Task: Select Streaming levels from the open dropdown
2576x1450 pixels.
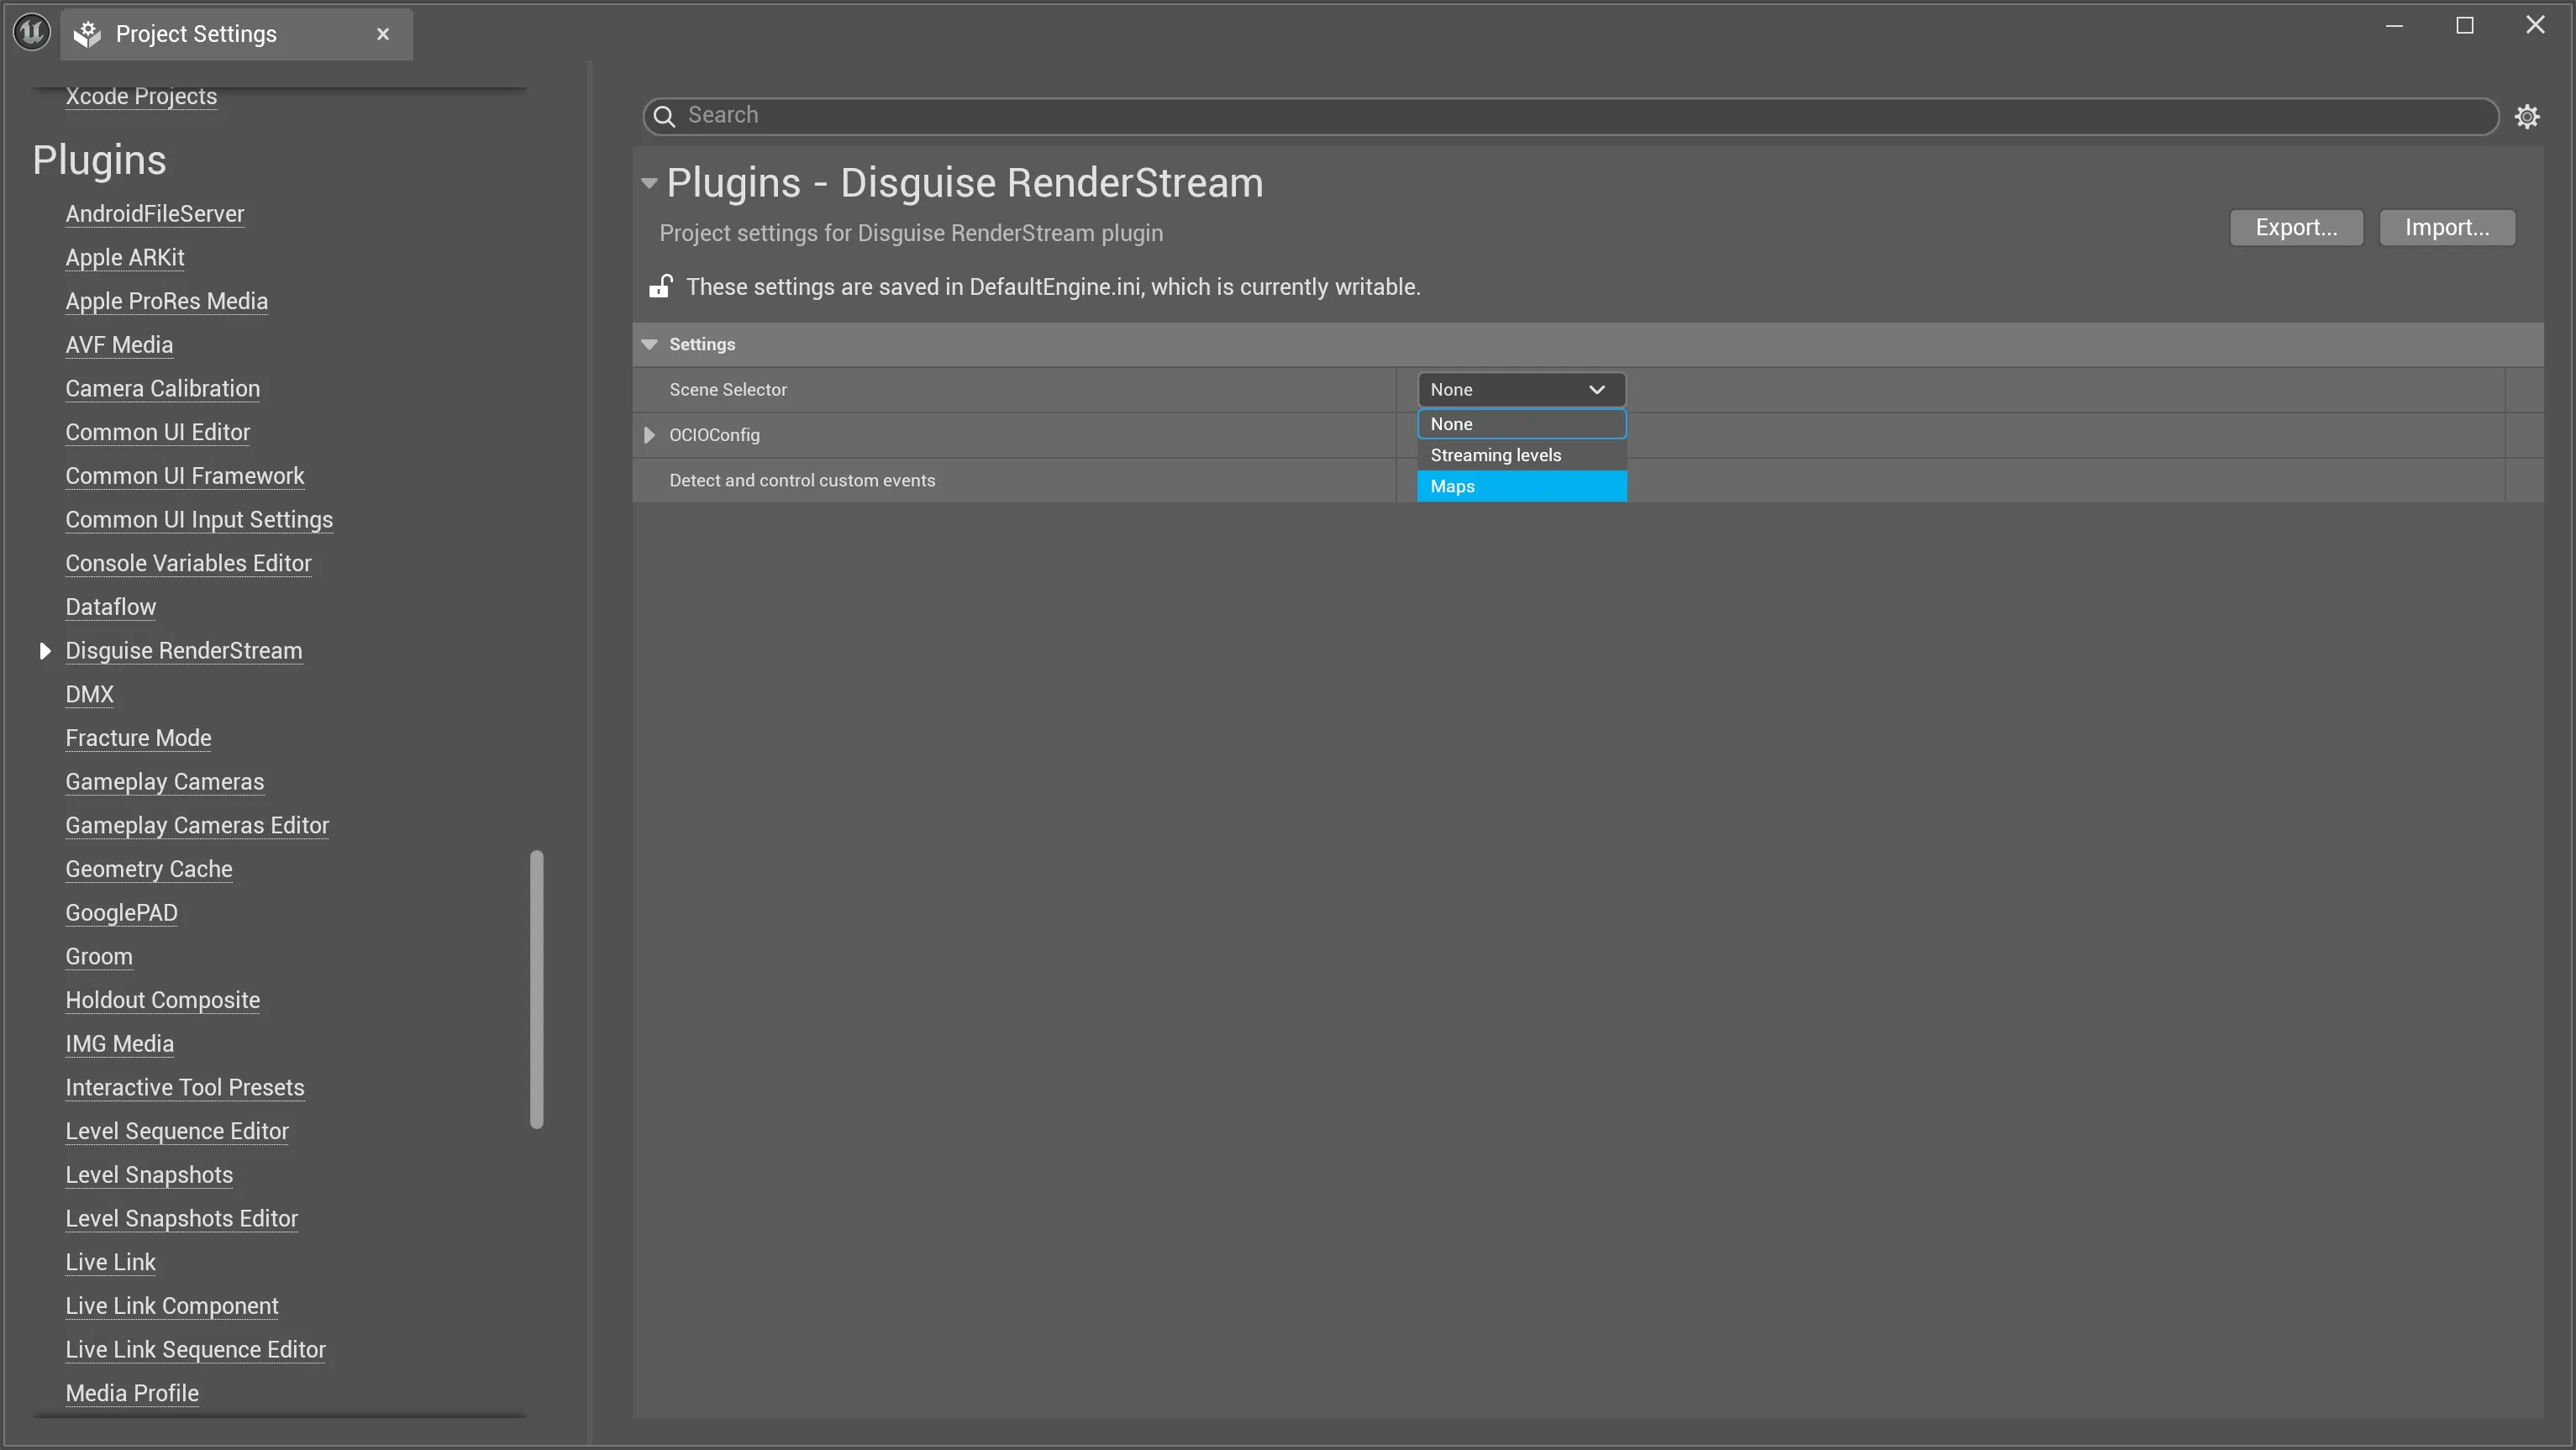Action: (1521, 455)
